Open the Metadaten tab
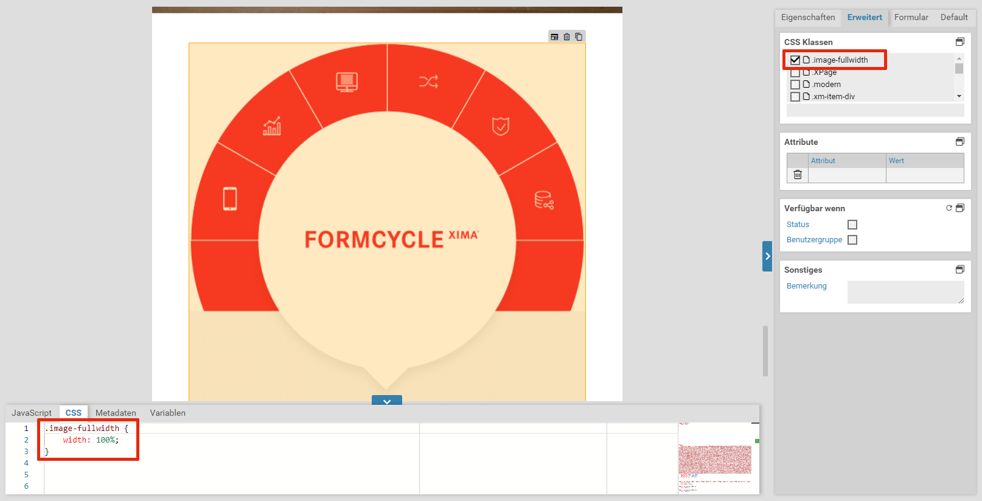The image size is (982, 501). pos(116,413)
